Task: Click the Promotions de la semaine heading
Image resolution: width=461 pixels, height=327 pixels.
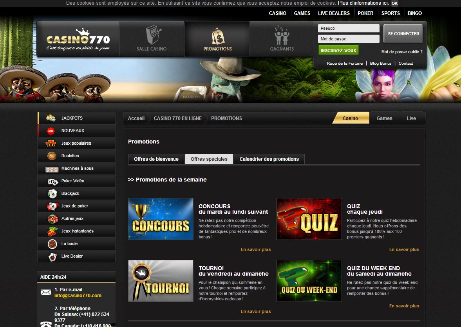Action: point(167,180)
